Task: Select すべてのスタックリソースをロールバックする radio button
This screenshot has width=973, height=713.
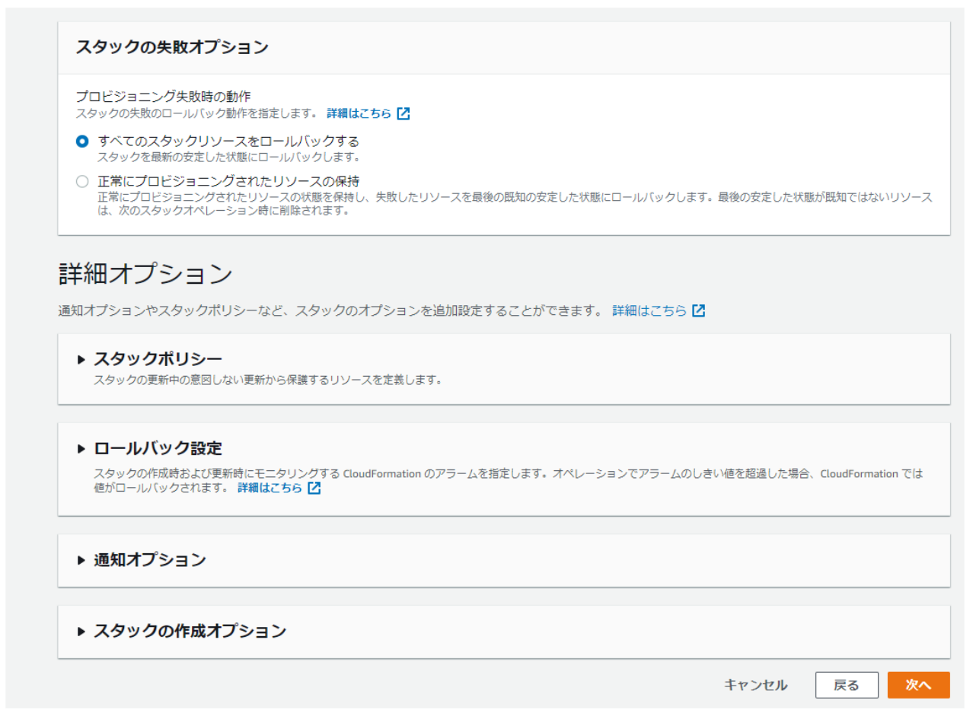Action: pos(82,142)
